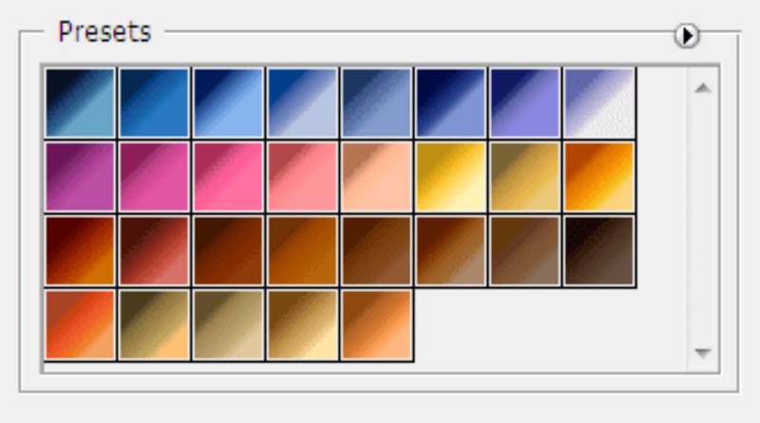Select the olive to sandy gold gradient

pos(525,176)
